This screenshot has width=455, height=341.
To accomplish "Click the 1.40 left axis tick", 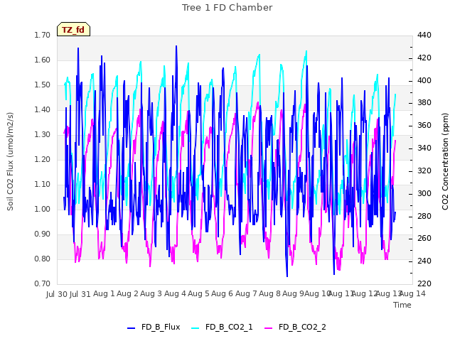I will (x=43, y=109).
